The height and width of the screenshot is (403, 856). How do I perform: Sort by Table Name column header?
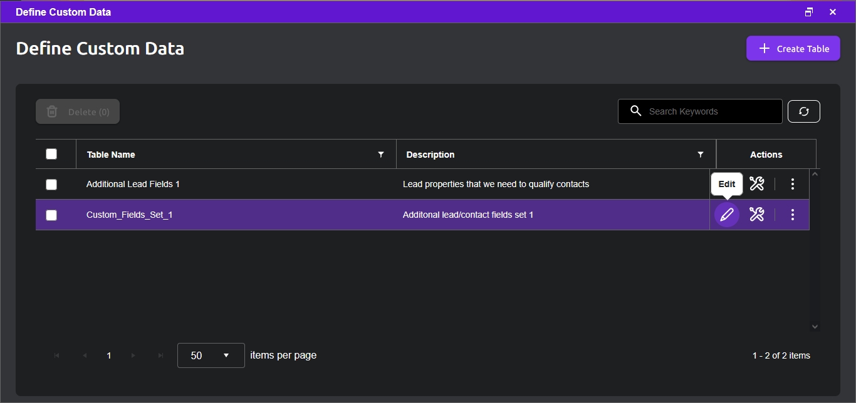(x=111, y=155)
